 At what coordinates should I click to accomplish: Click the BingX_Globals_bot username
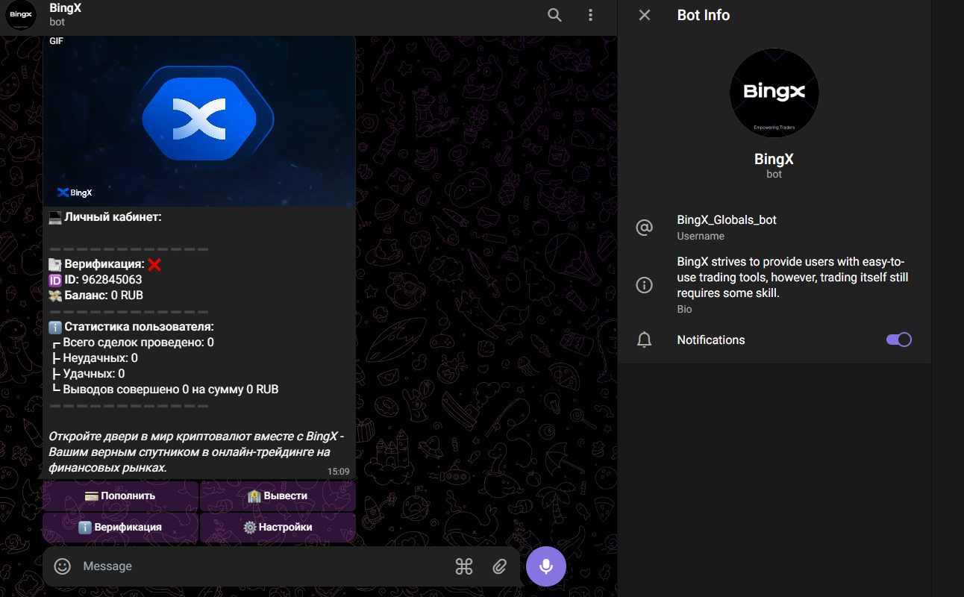[x=727, y=220]
